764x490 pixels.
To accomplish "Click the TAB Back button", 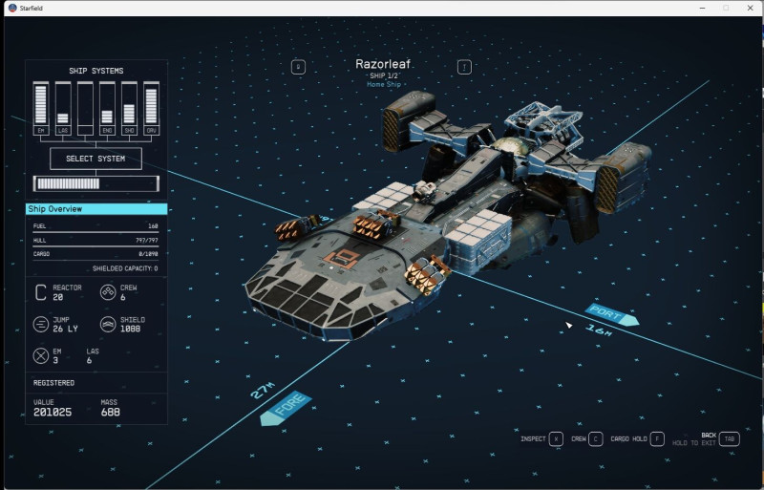I will (x=729, y=438).
